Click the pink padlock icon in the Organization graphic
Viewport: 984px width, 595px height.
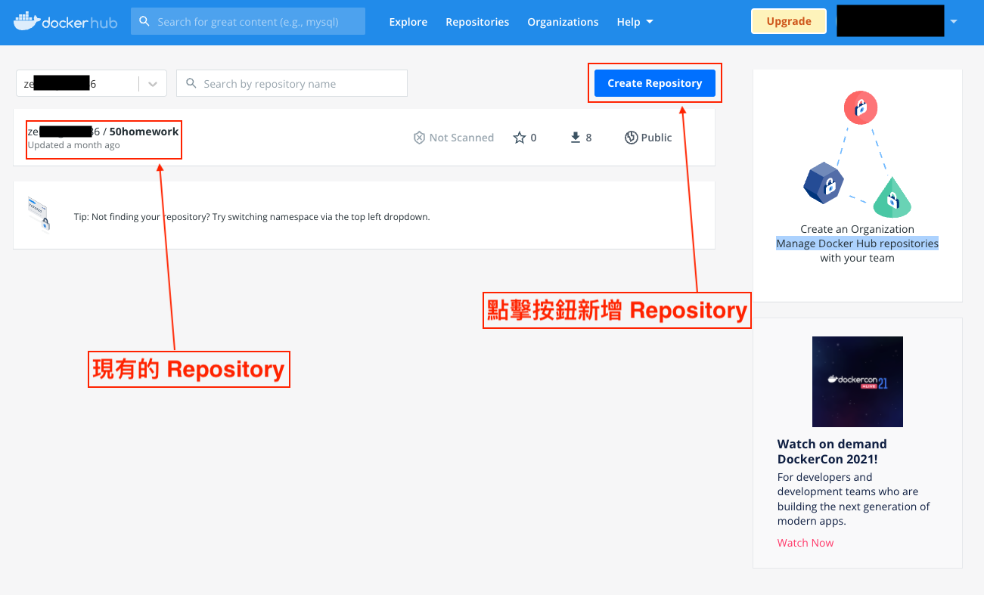tap(860, 107)
